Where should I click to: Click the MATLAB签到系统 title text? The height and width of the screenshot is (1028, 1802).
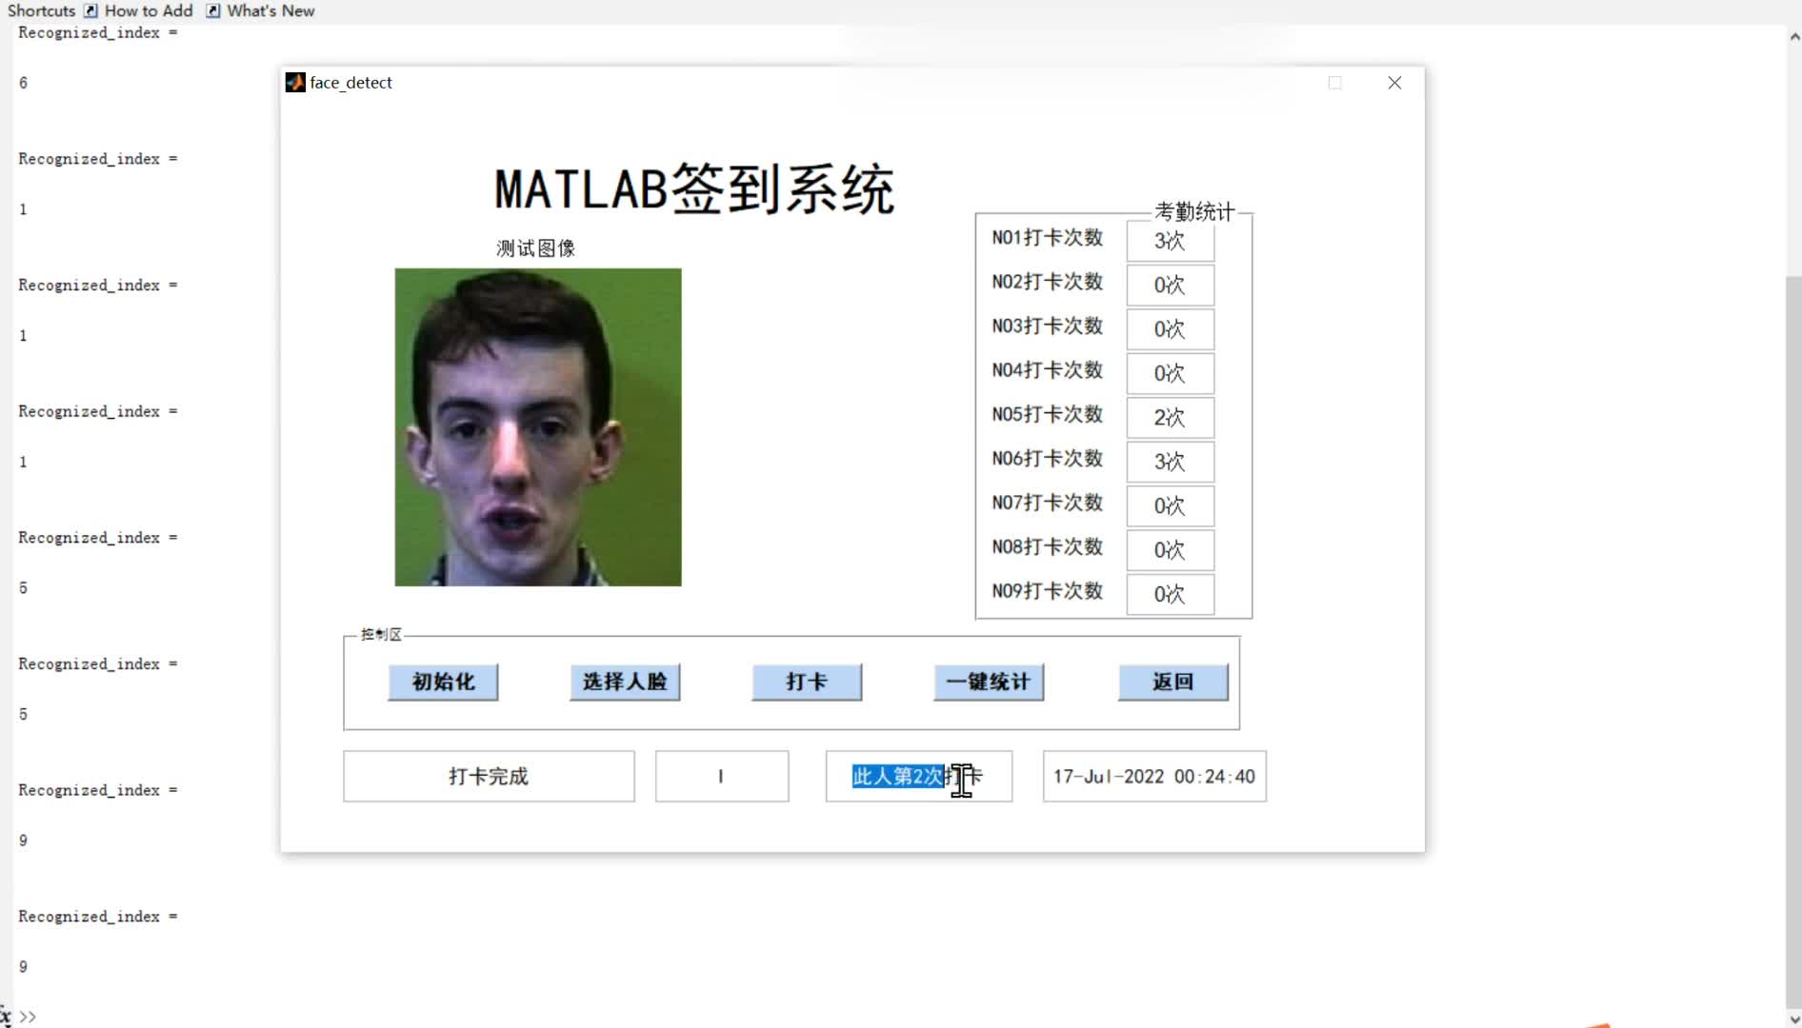(694, 189)
